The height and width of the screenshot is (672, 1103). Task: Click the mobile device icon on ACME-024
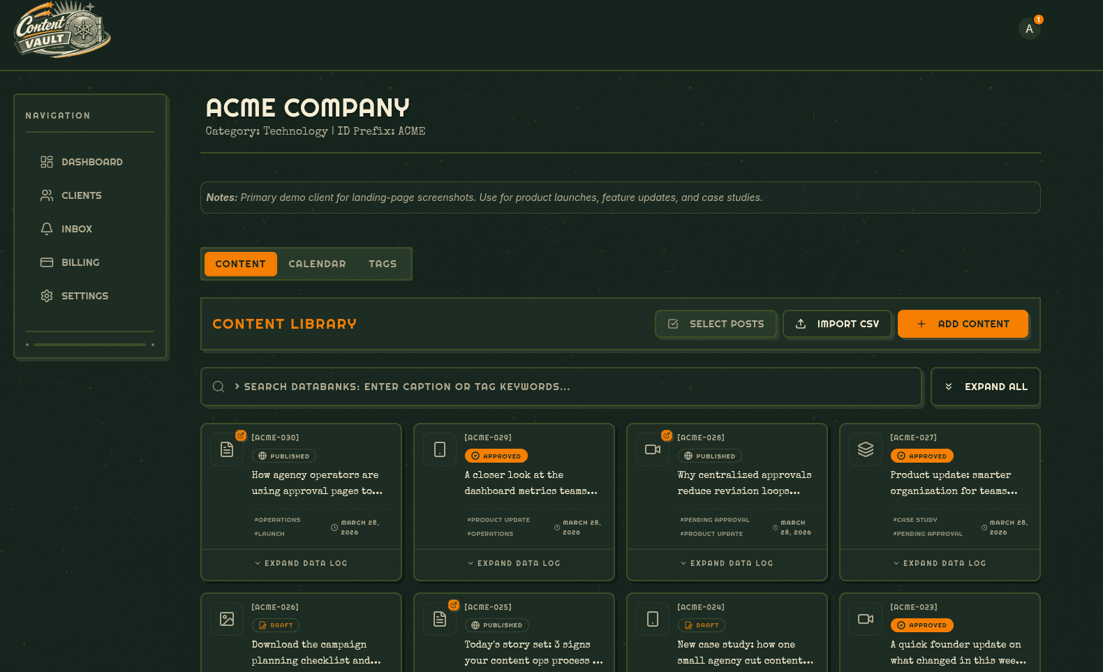pyautogui.click(x=653, y=619)
